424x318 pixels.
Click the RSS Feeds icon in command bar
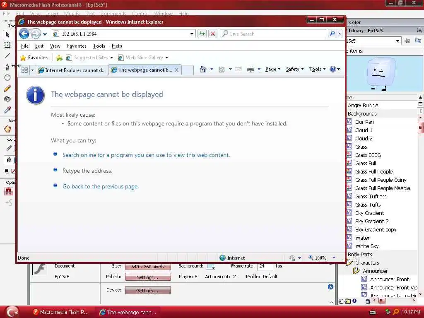coord(222,70)
